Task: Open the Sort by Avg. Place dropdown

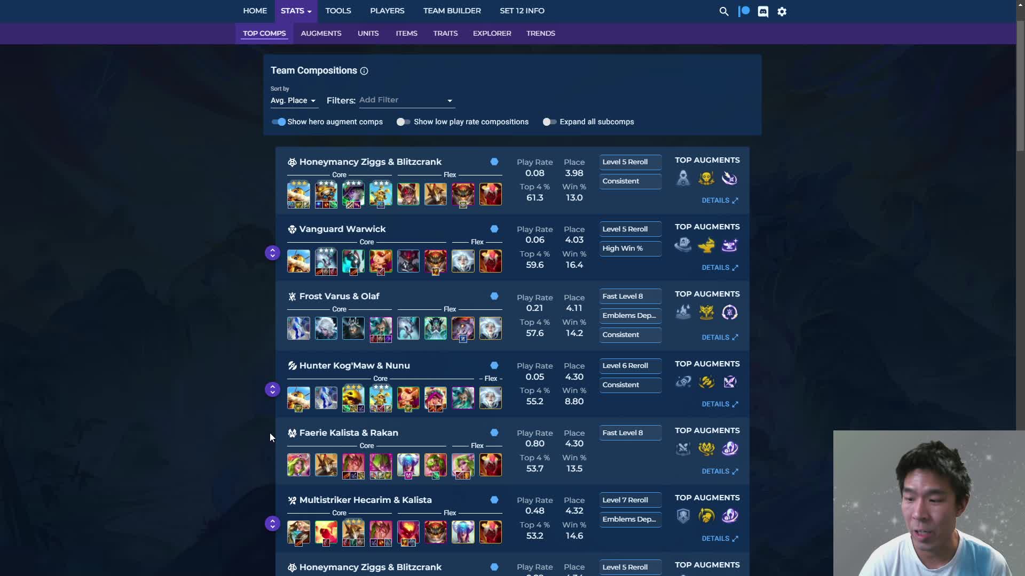Action: (293, 101)
